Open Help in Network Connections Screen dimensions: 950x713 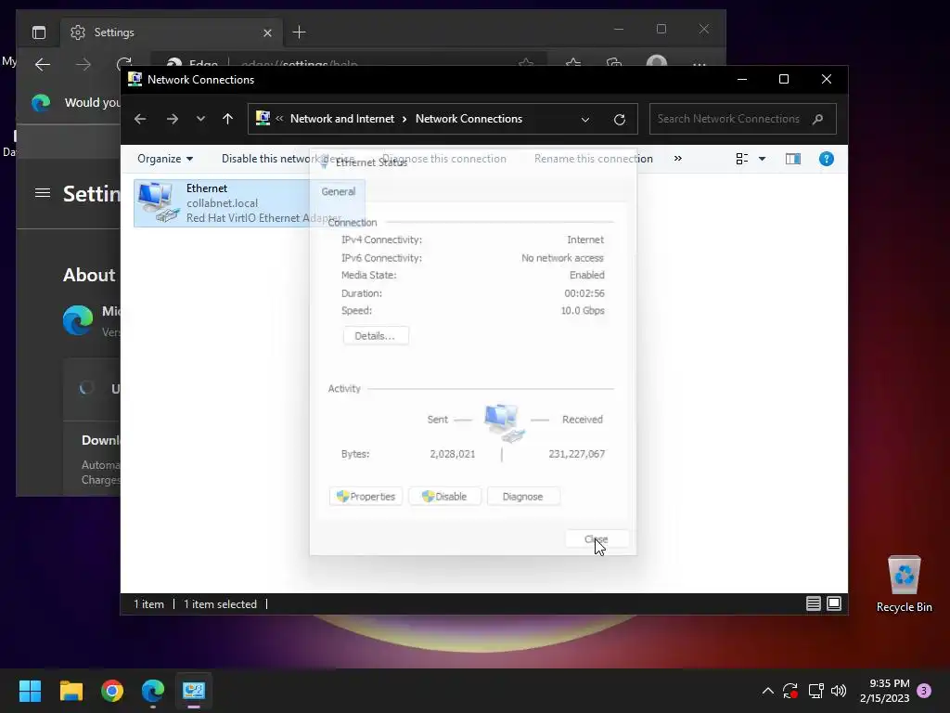[827, 159]
